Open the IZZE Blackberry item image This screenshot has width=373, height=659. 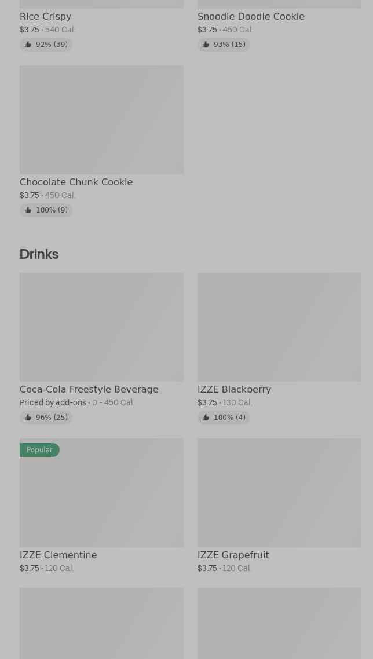click(x=279, y=327)
